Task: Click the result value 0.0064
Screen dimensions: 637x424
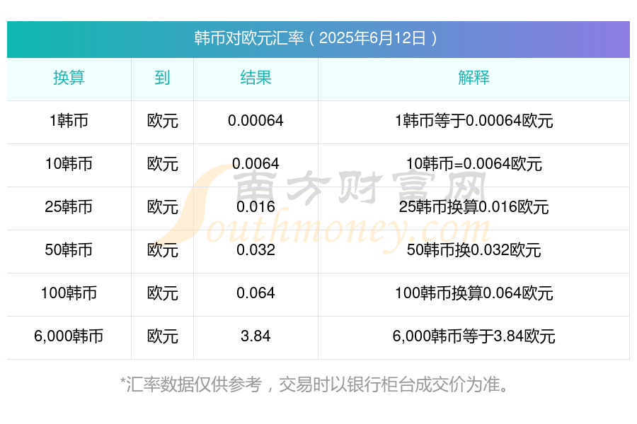Action: coord(256,164)
